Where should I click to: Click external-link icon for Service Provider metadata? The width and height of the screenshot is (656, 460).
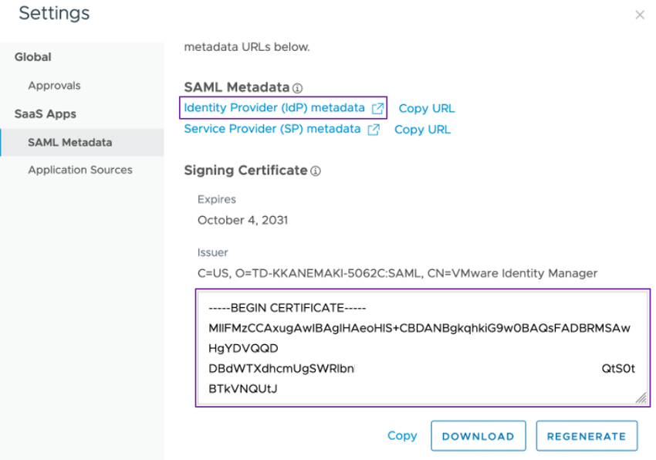374,130
